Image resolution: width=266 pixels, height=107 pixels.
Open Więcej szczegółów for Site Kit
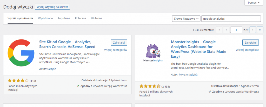(116, 50)
